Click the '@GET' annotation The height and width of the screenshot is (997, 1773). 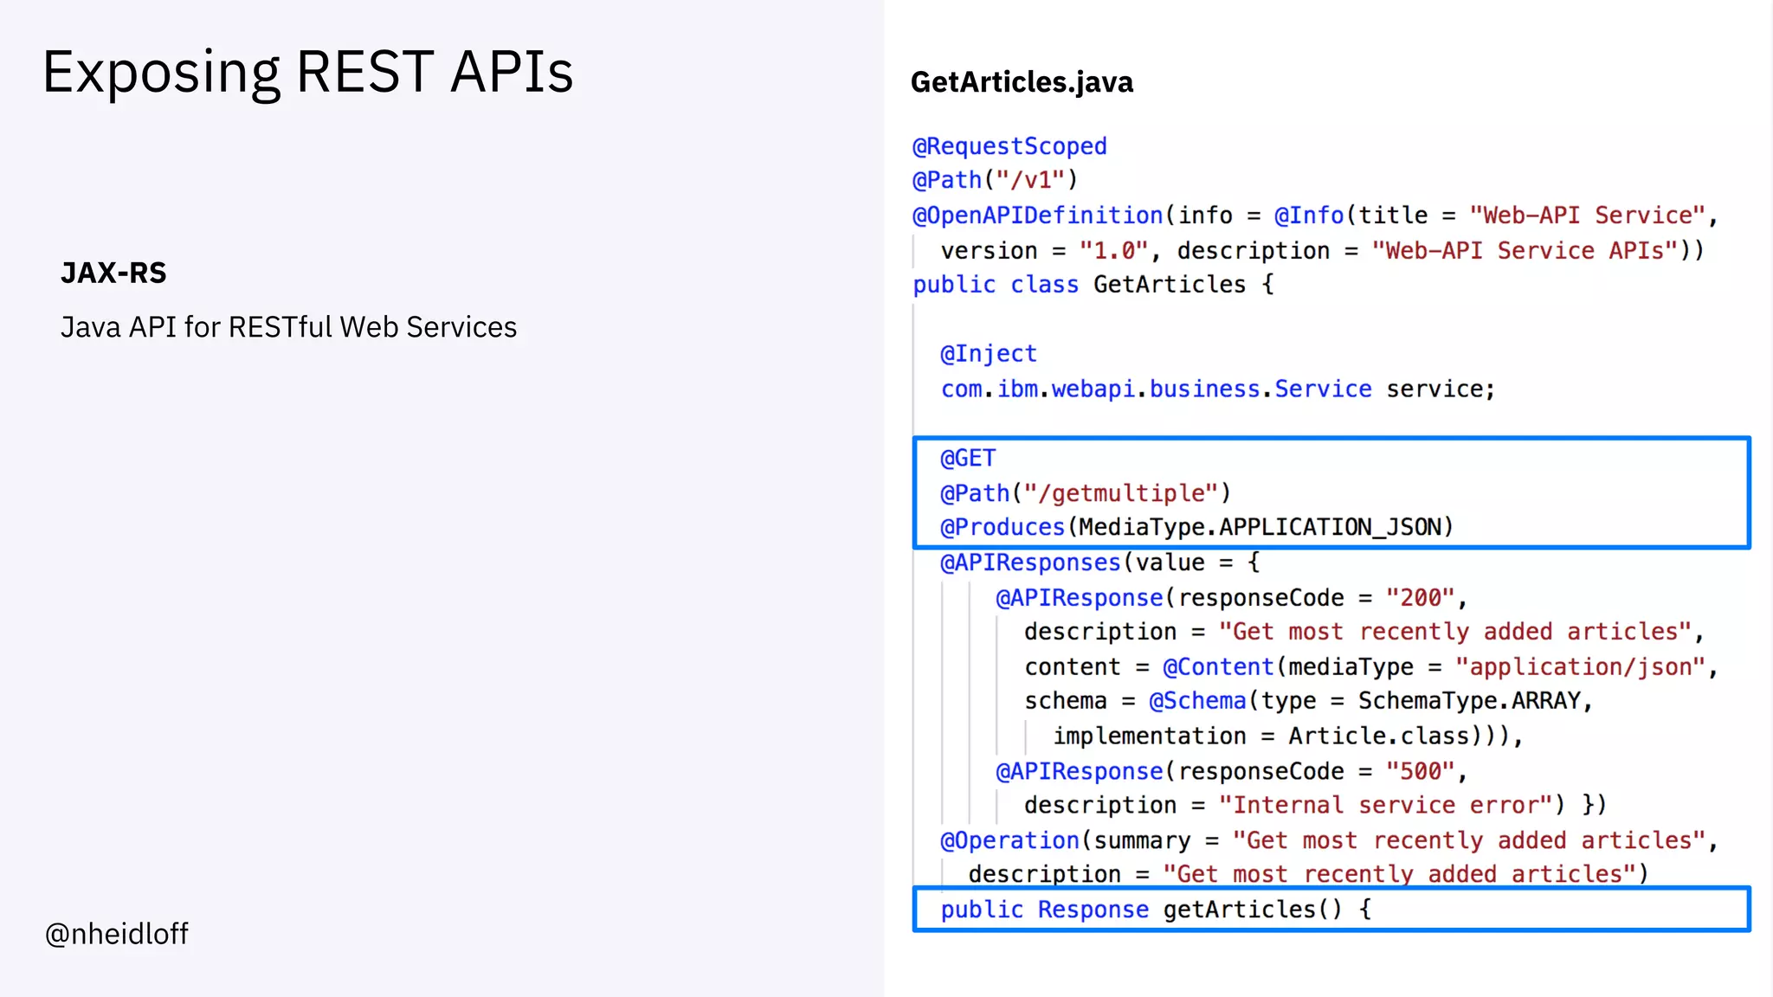[968, 459]
